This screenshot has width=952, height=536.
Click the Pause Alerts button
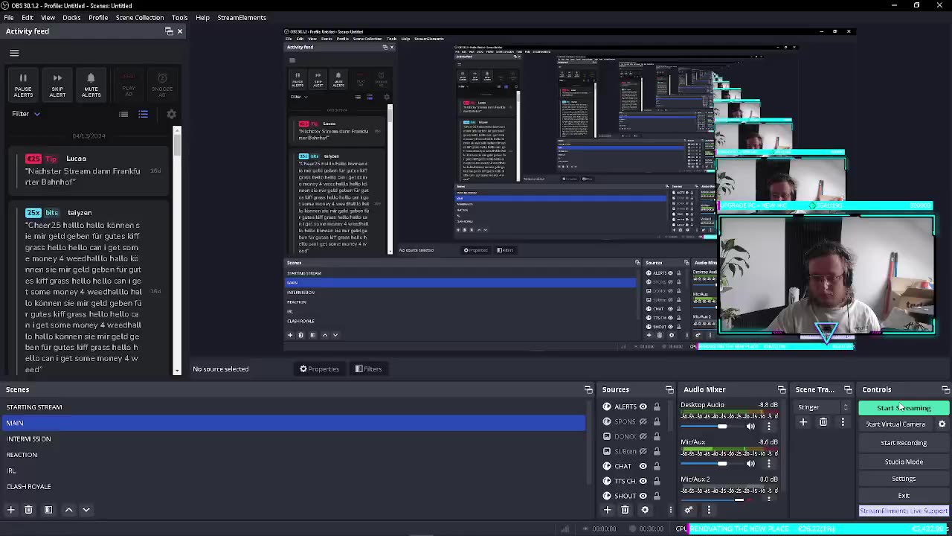point(23,85)
